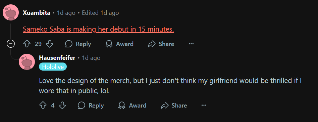Screen dimensions: 318x122
Task: Open the Sameko Saba debut link
Action: tap(98, 30)
